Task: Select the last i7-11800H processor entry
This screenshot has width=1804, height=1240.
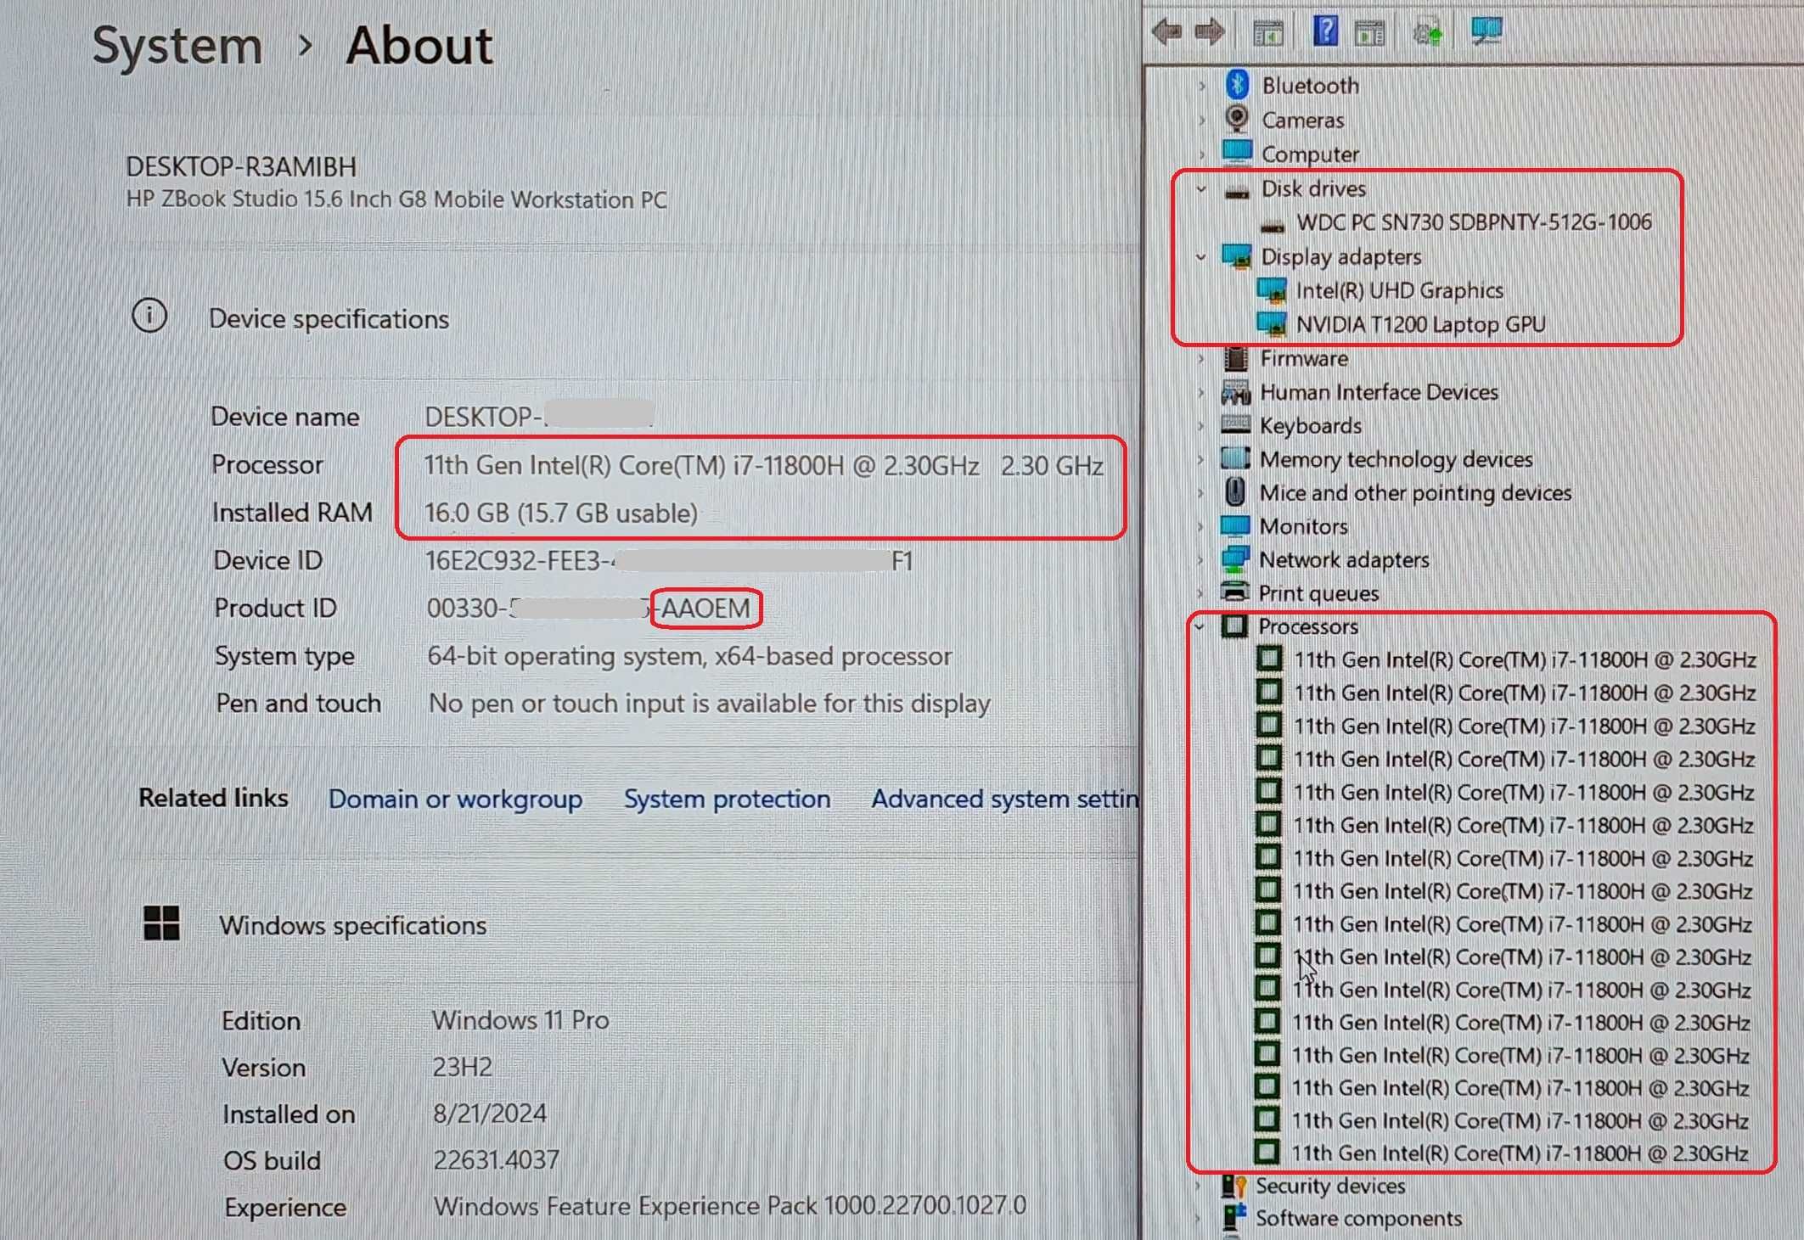Action: coord(1520,1153)
